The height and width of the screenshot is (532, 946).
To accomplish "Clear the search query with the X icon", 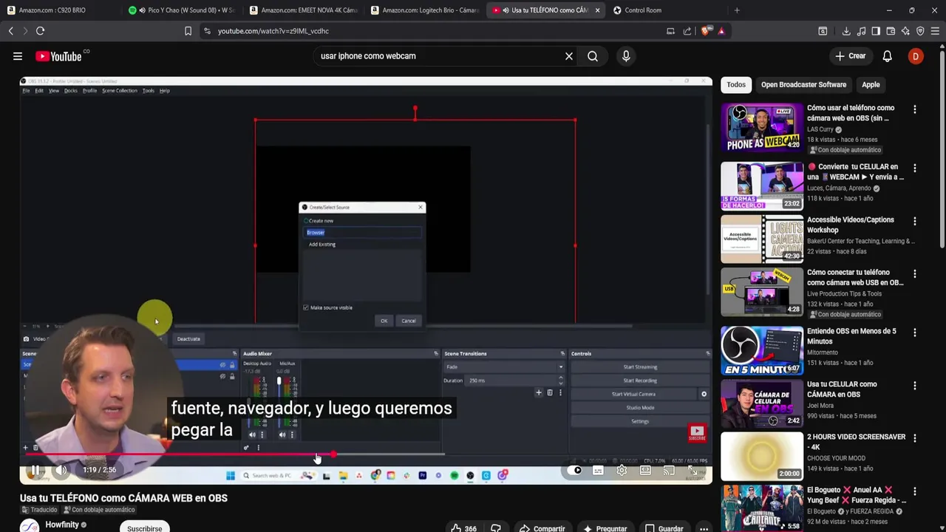I will (x=569, y=56).
